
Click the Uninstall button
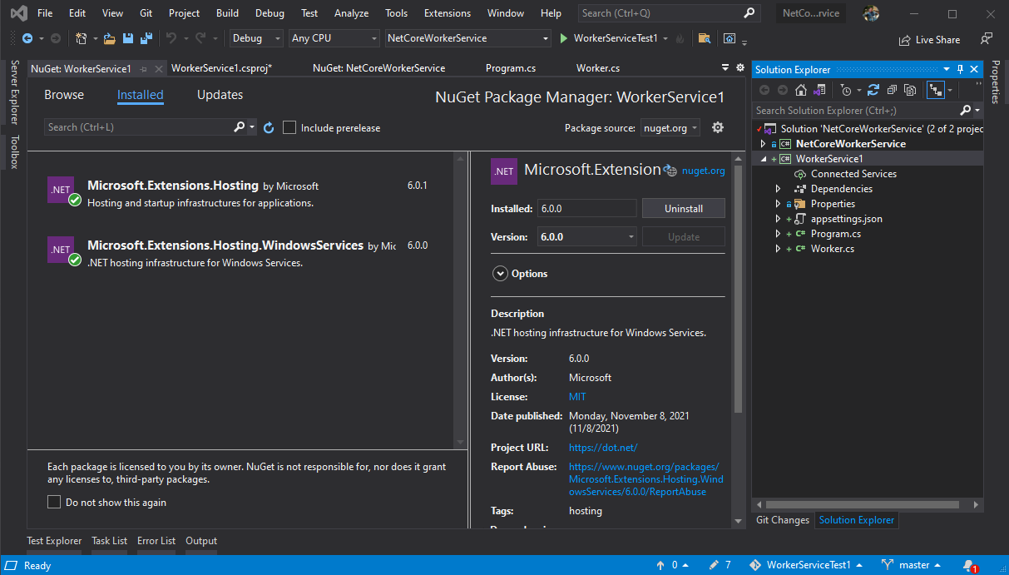pos(683,209)
